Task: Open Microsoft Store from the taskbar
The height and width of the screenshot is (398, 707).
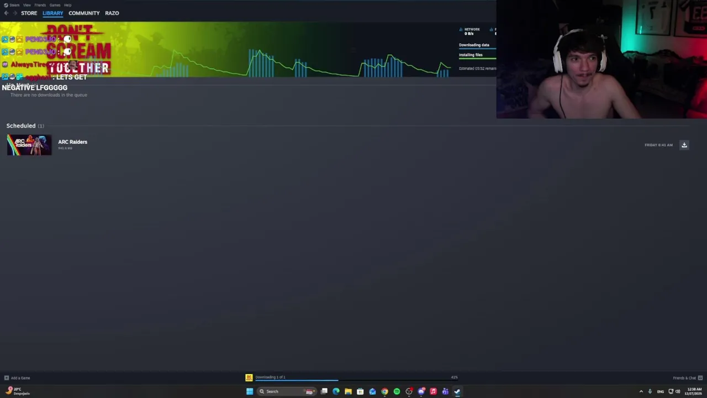Action: coord(360,391)
